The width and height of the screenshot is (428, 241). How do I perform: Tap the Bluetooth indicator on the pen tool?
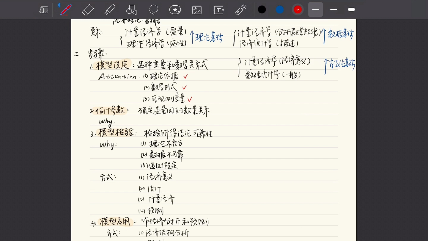(x=59, y=5)
